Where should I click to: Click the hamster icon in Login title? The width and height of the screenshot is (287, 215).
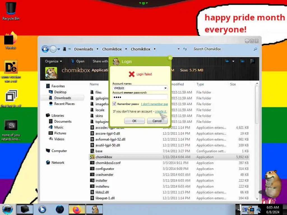click(x=116, y=61)
